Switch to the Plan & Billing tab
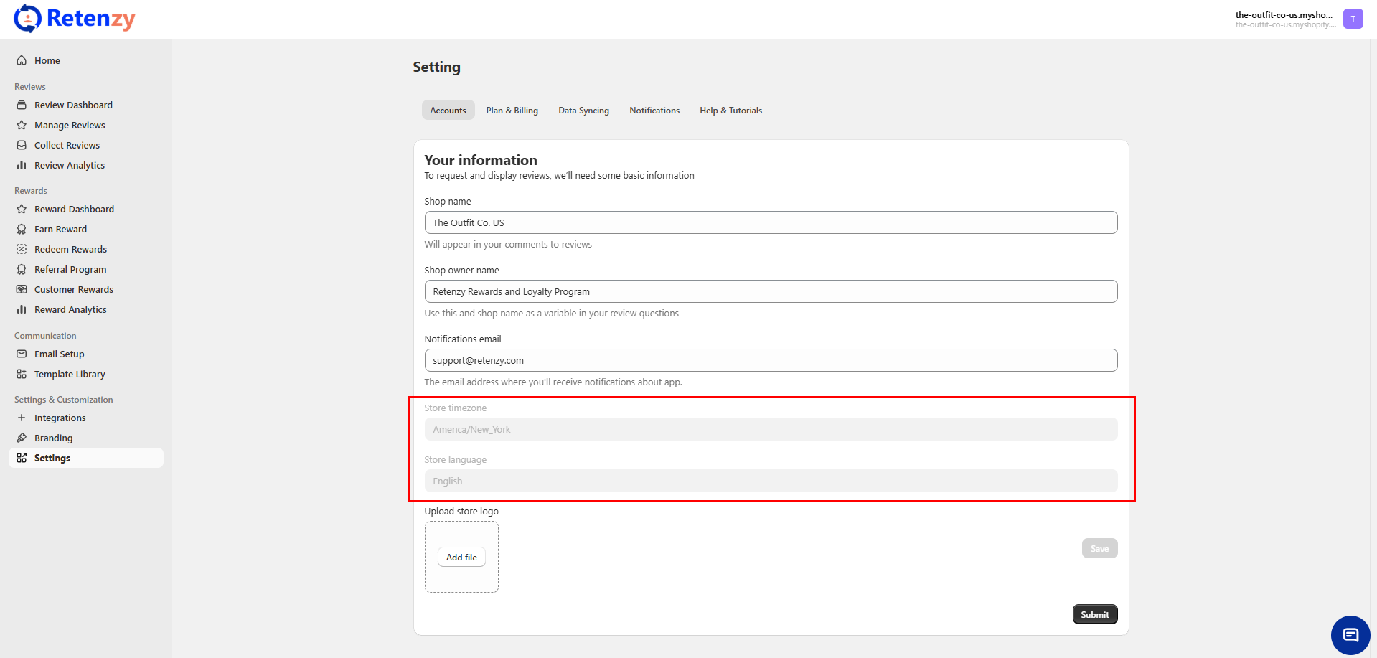The width and height of the screenshot is (1377, 658). [x=512, y=111]
